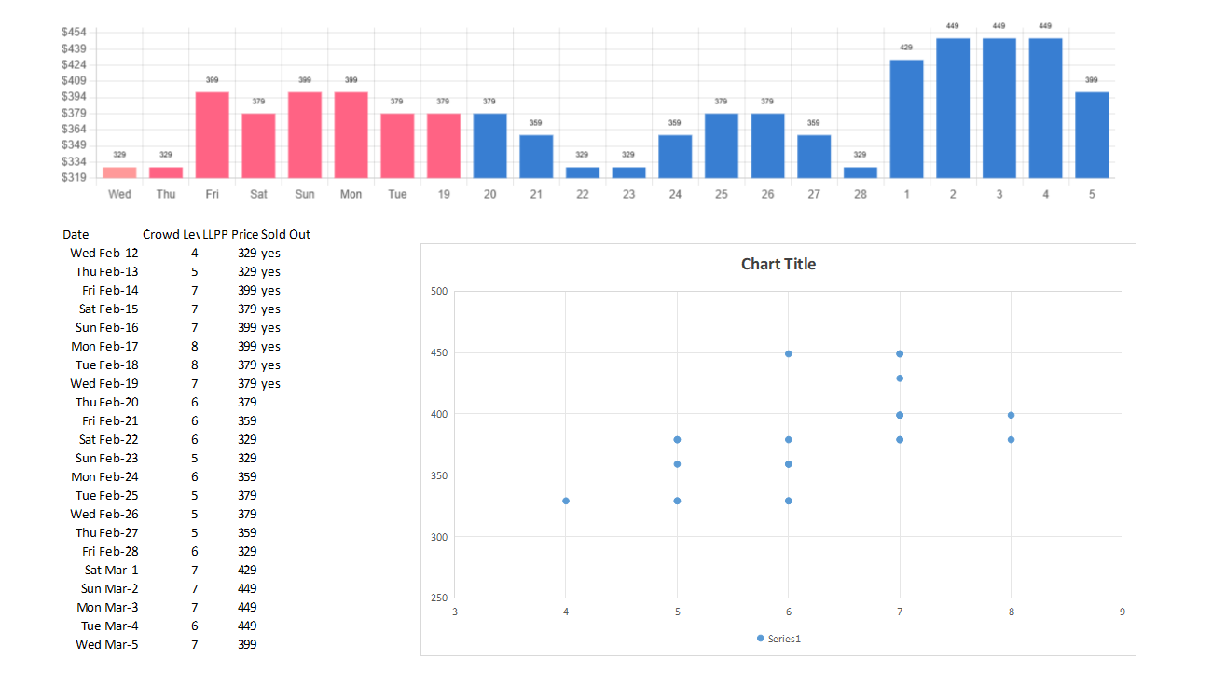The height and width of the screenshot is (674, 1212).
Task: Select the Date column header
Action: pyautogui.click(x=76, y=234)
